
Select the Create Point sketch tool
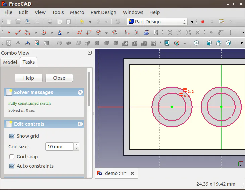pos(9,33)
